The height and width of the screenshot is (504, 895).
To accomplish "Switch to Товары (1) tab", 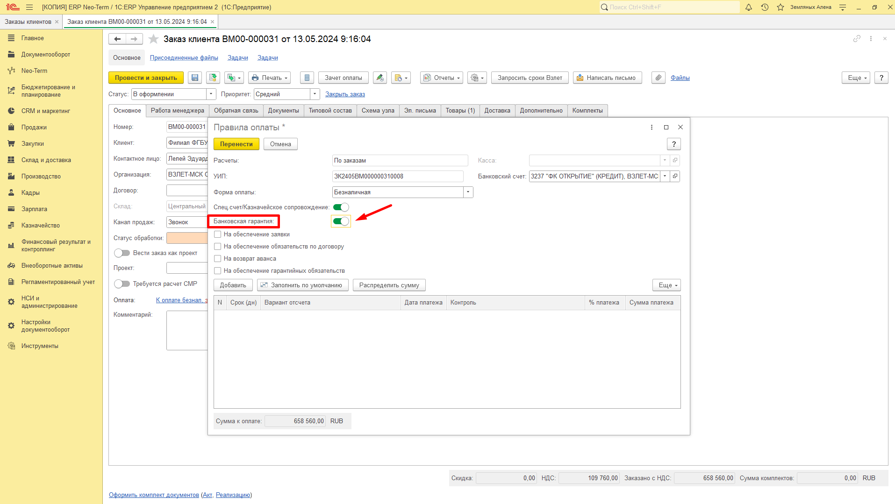I will 460,111.
